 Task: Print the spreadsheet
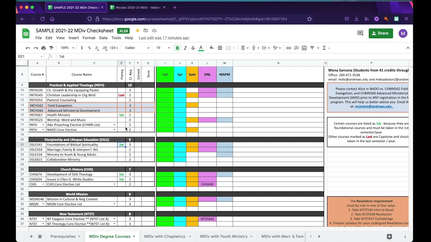[x=43, y=48]
